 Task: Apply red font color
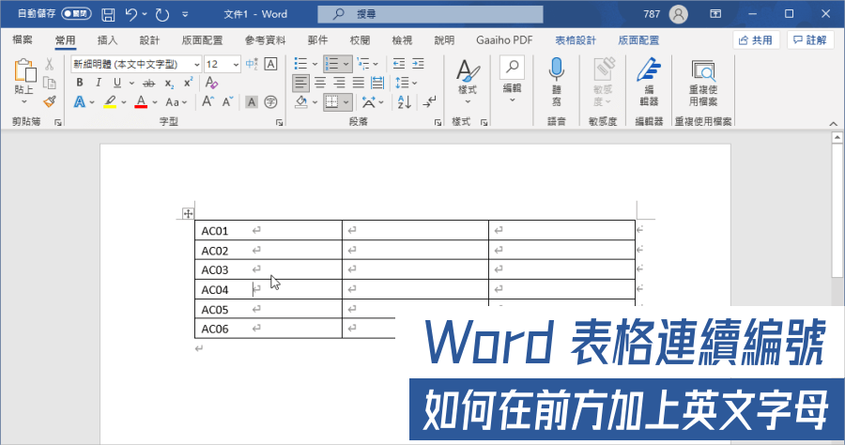[x=141, y=101]
